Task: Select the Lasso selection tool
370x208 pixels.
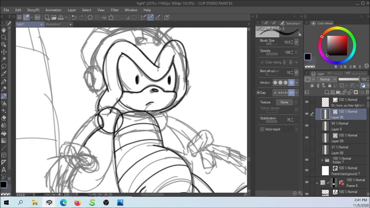Action: pyautogui.click(x=4, y=66)
